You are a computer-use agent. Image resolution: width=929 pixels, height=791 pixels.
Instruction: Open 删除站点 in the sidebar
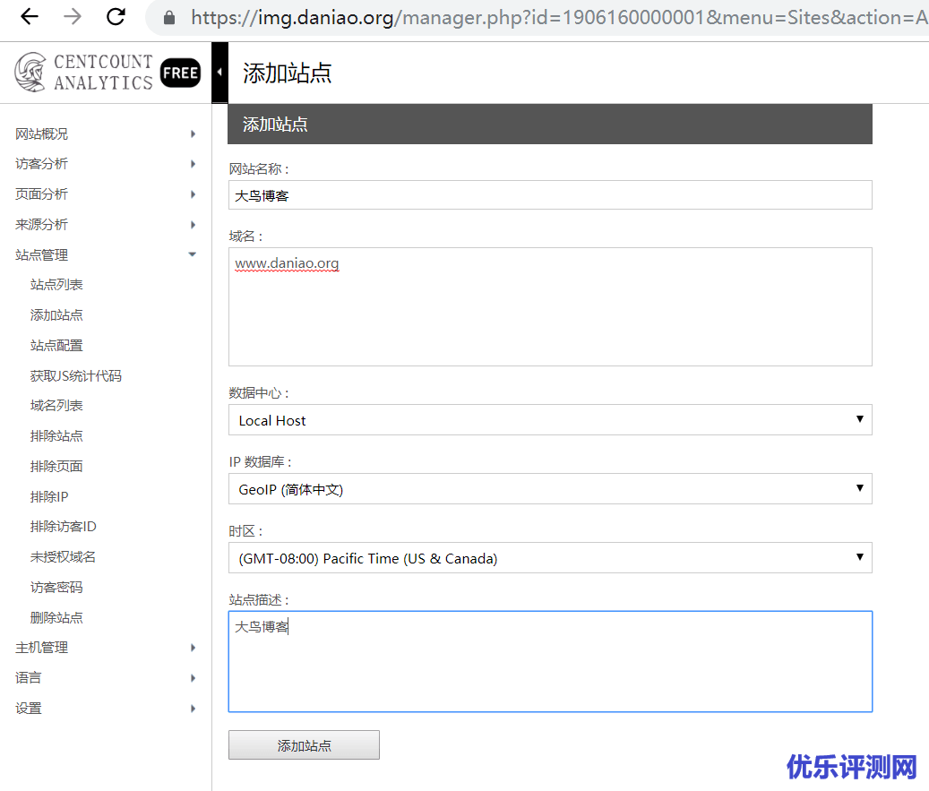[x=56, y=617]
